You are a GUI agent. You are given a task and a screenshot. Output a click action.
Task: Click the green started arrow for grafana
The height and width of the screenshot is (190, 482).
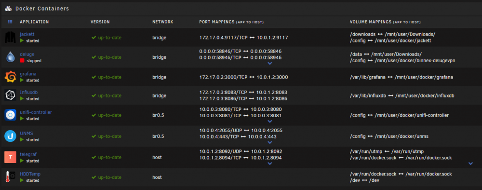[22, 80]
